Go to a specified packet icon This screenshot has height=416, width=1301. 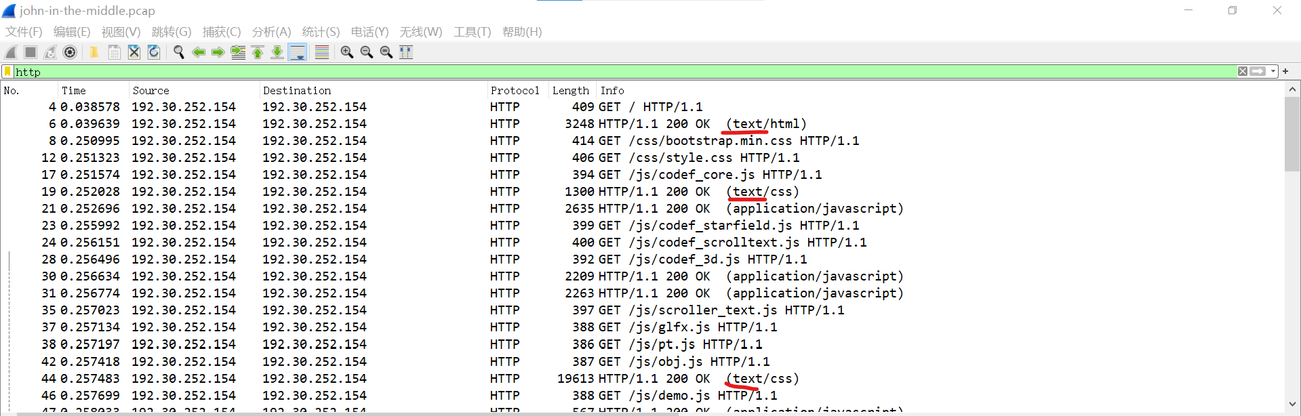(238, 52)
